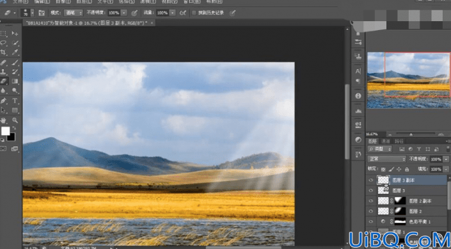Select the Rectangle shape tool
This screenshot has width=451, height=249.
tap(15, 110)
